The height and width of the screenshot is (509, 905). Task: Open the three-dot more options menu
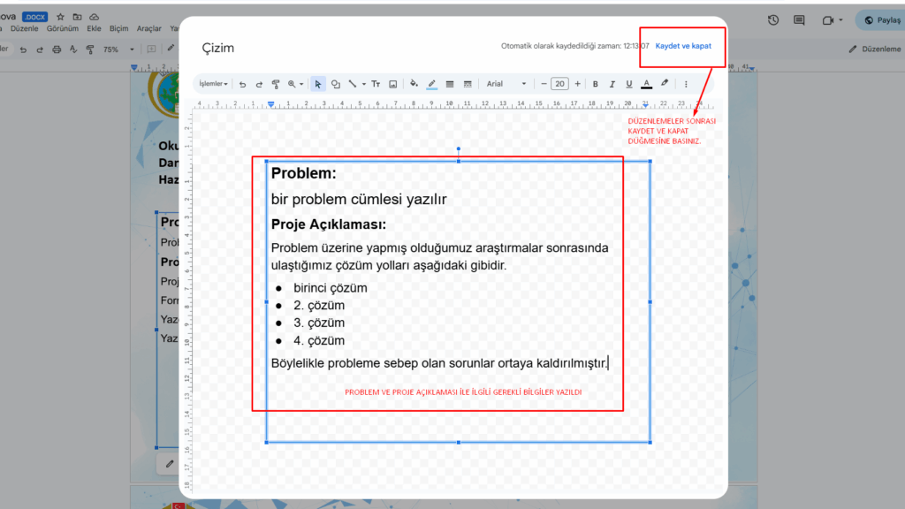pyautogui.click(x=686, y=84)
